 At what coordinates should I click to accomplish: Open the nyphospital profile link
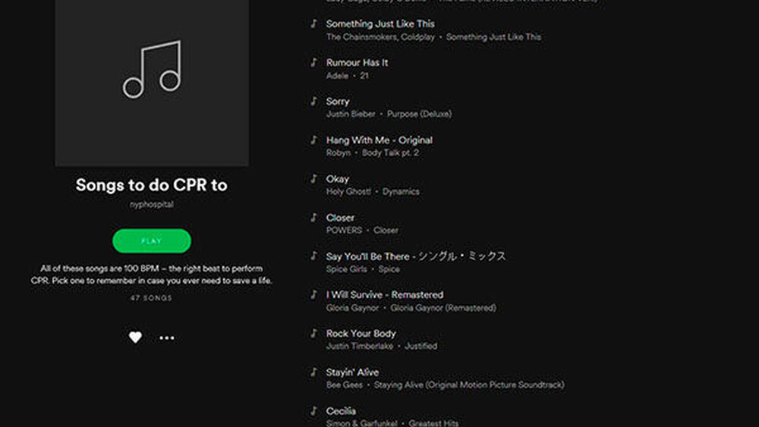pyautogui.click(x=152, y=204)
